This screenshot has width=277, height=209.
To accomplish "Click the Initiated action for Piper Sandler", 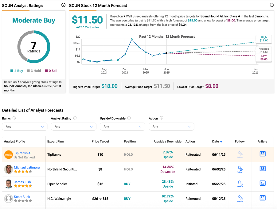I will pos(191,184).
